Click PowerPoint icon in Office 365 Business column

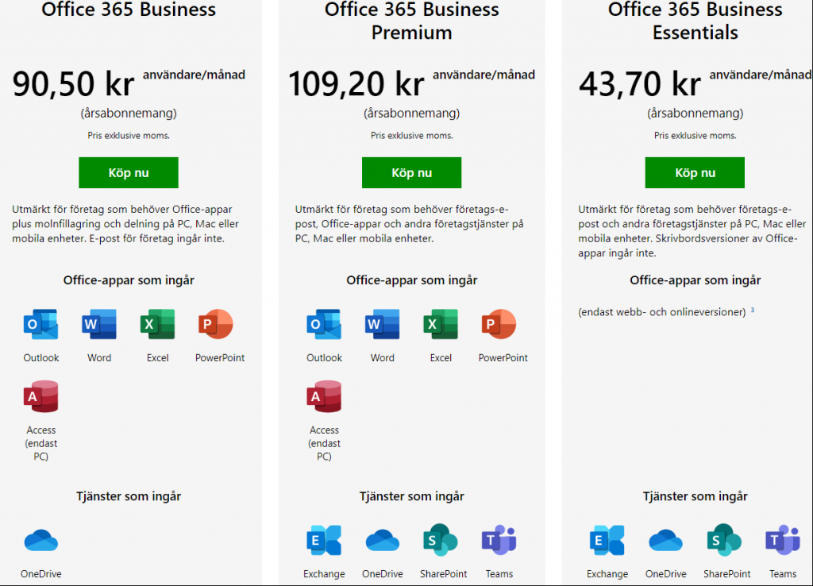point(216,324)
